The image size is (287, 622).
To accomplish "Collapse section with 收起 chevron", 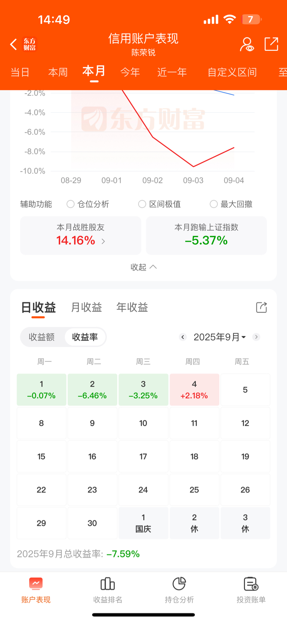I will tap(143, 267).
